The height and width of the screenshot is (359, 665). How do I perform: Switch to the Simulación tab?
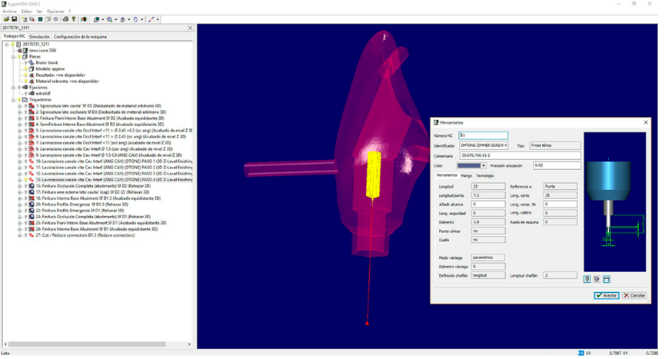[x=39, y=36]
